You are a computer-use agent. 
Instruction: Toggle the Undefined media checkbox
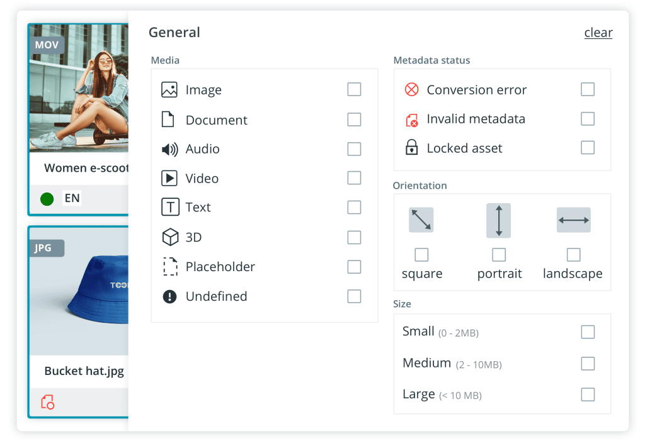354,296
